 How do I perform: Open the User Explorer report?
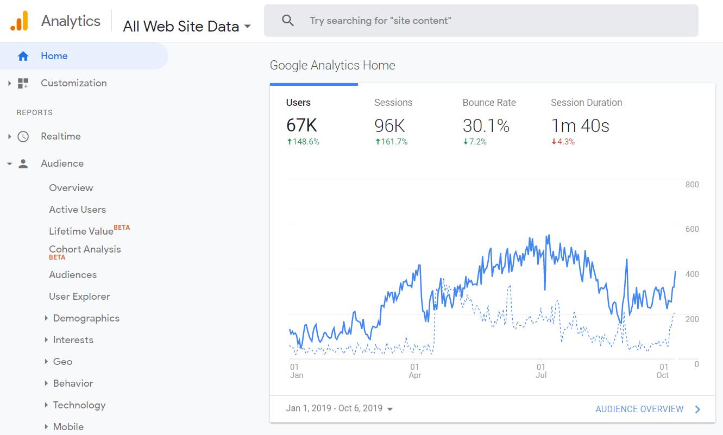click(x=80, y=297)
